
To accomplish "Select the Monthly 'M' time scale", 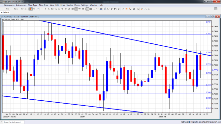I will coord(83,9).
